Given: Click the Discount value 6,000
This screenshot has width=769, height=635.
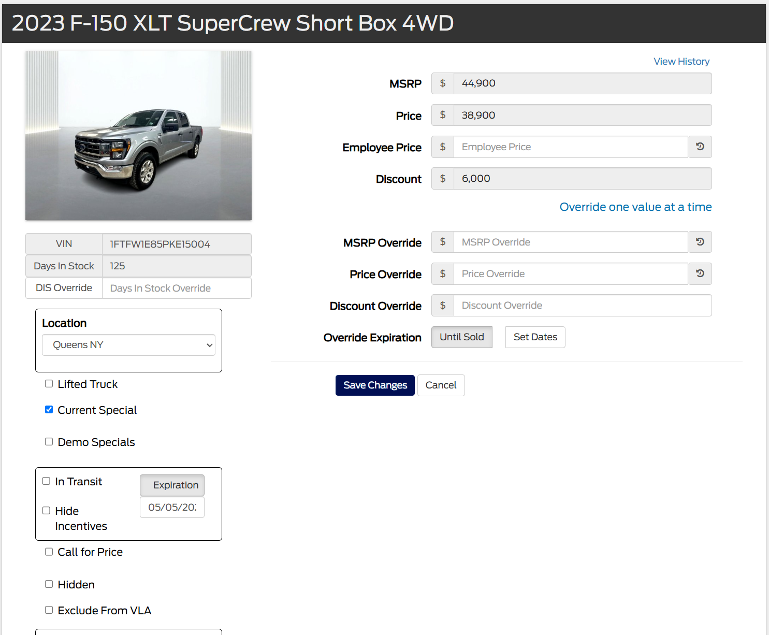Looking at the screenshot, I should click(583, 179).
